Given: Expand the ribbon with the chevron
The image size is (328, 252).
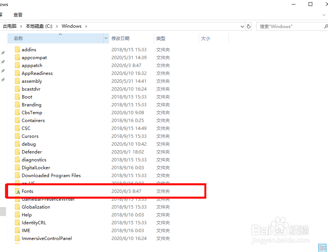Looking at the screenshot, I should pyautogui.click(x=324, y=15).
